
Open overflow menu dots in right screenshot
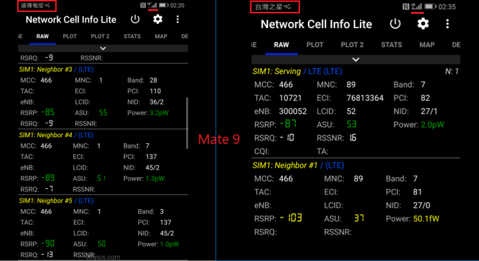pyautogui.click(x=447, y=24)
